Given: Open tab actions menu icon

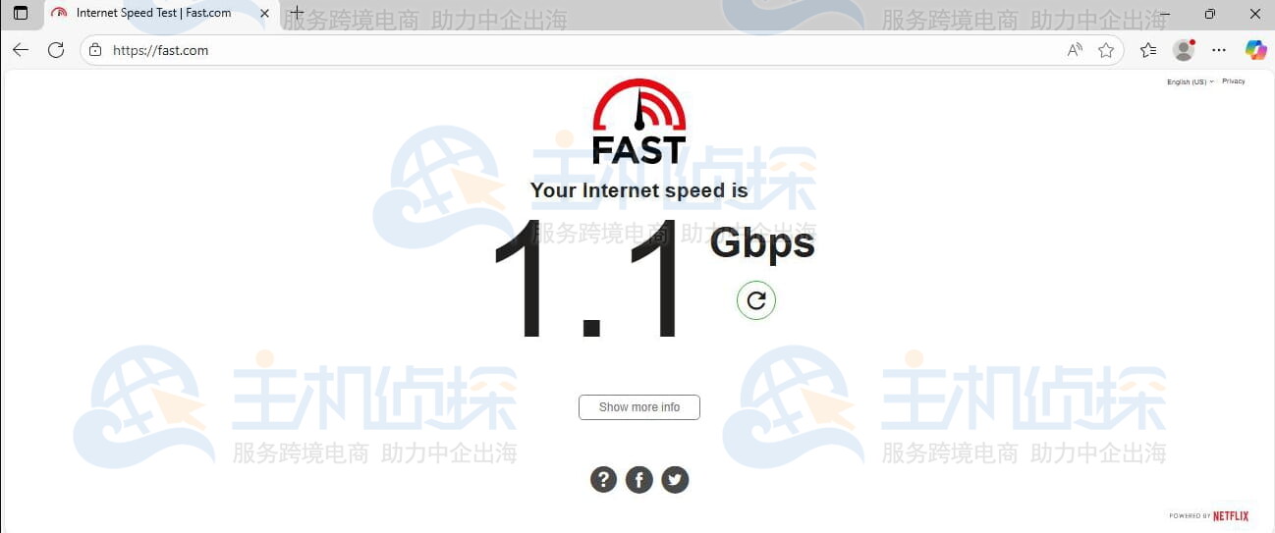Looking at the screenshot, I should [21, 14].
